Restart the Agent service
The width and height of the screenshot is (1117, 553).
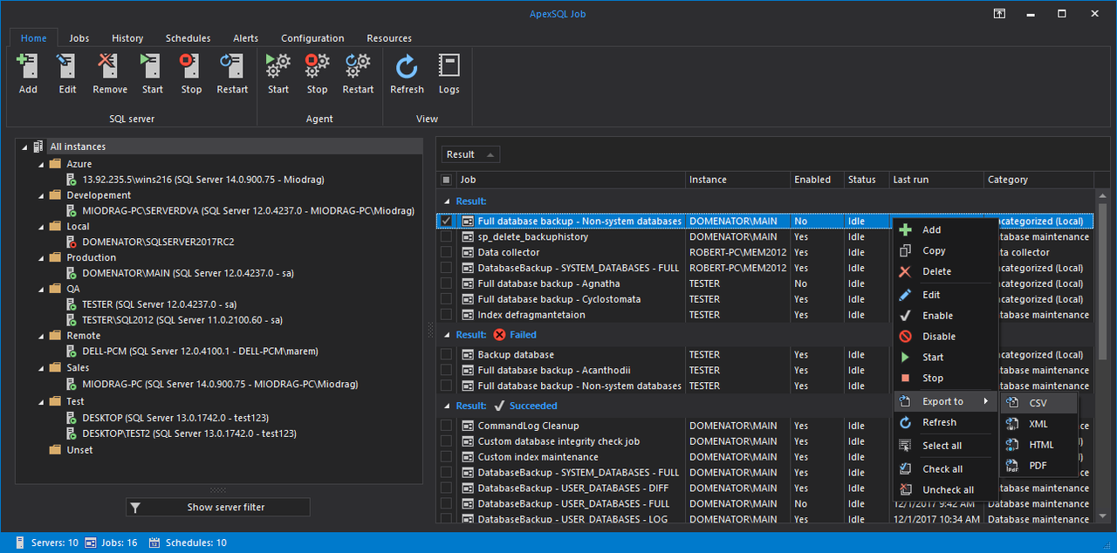(x=358, y=66)
